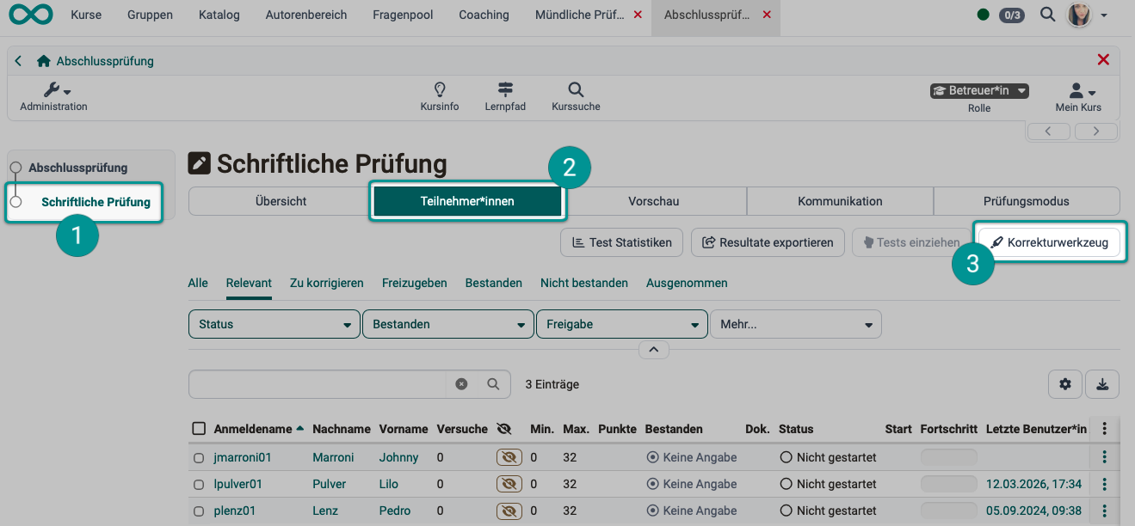
Task: Go to previous course element arrow
Action: (1048, 131)
